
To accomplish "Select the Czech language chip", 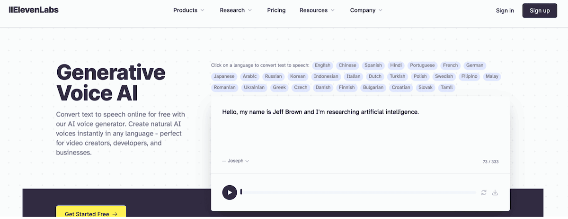I will pos(301,87).
